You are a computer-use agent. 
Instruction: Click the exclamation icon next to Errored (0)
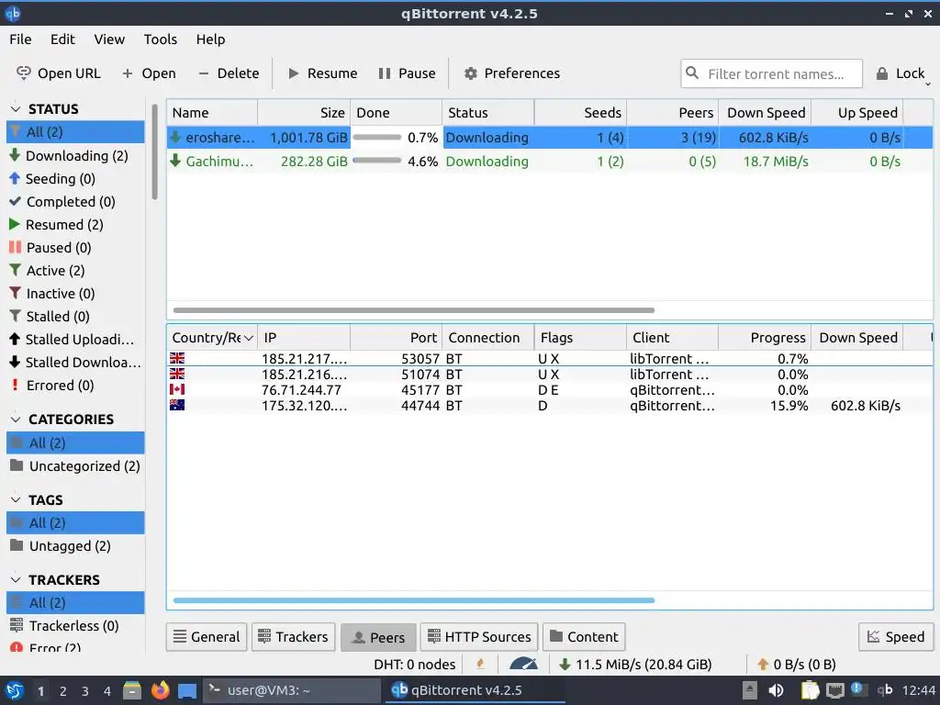(x=15, y=385)
